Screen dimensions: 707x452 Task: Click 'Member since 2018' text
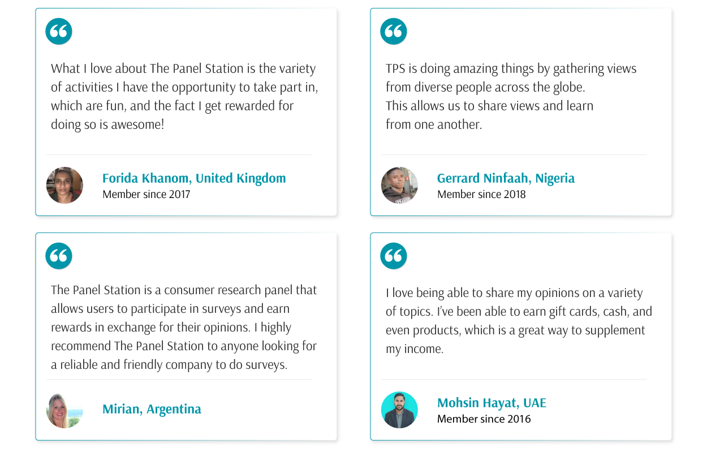point(481,195)
